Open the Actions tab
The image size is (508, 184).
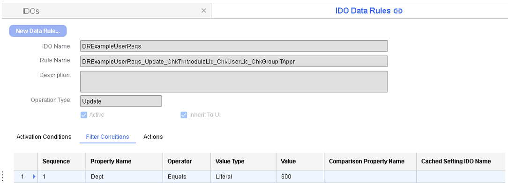tap(153, 137)
